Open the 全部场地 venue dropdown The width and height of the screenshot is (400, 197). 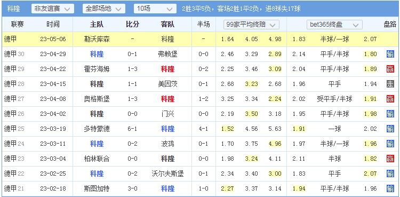[103, 9]
